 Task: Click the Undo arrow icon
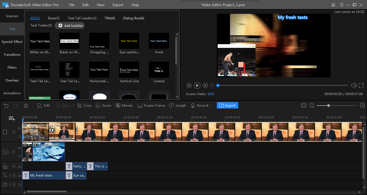pyautogui.click(x=6, y=106)
